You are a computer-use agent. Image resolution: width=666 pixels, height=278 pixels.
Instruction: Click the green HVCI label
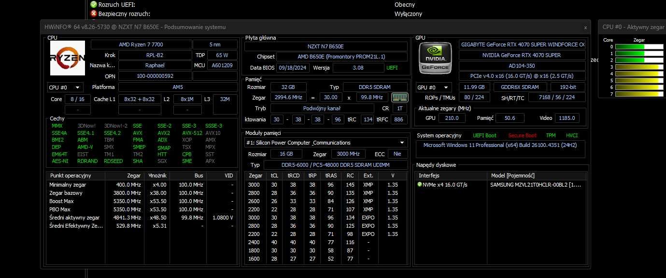coord(572,136)
